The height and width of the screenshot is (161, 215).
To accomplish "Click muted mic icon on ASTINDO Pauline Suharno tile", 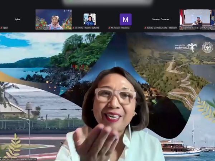I will (73, 28).
